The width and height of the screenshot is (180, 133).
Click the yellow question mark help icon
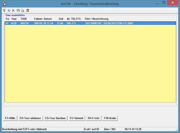point(4,10)
